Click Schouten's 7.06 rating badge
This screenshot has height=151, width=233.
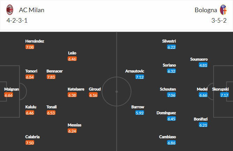click(x=171, y=95)
